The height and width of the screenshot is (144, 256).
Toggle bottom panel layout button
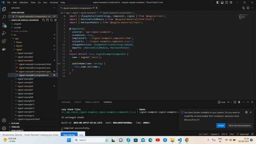[x=222, y=2]
